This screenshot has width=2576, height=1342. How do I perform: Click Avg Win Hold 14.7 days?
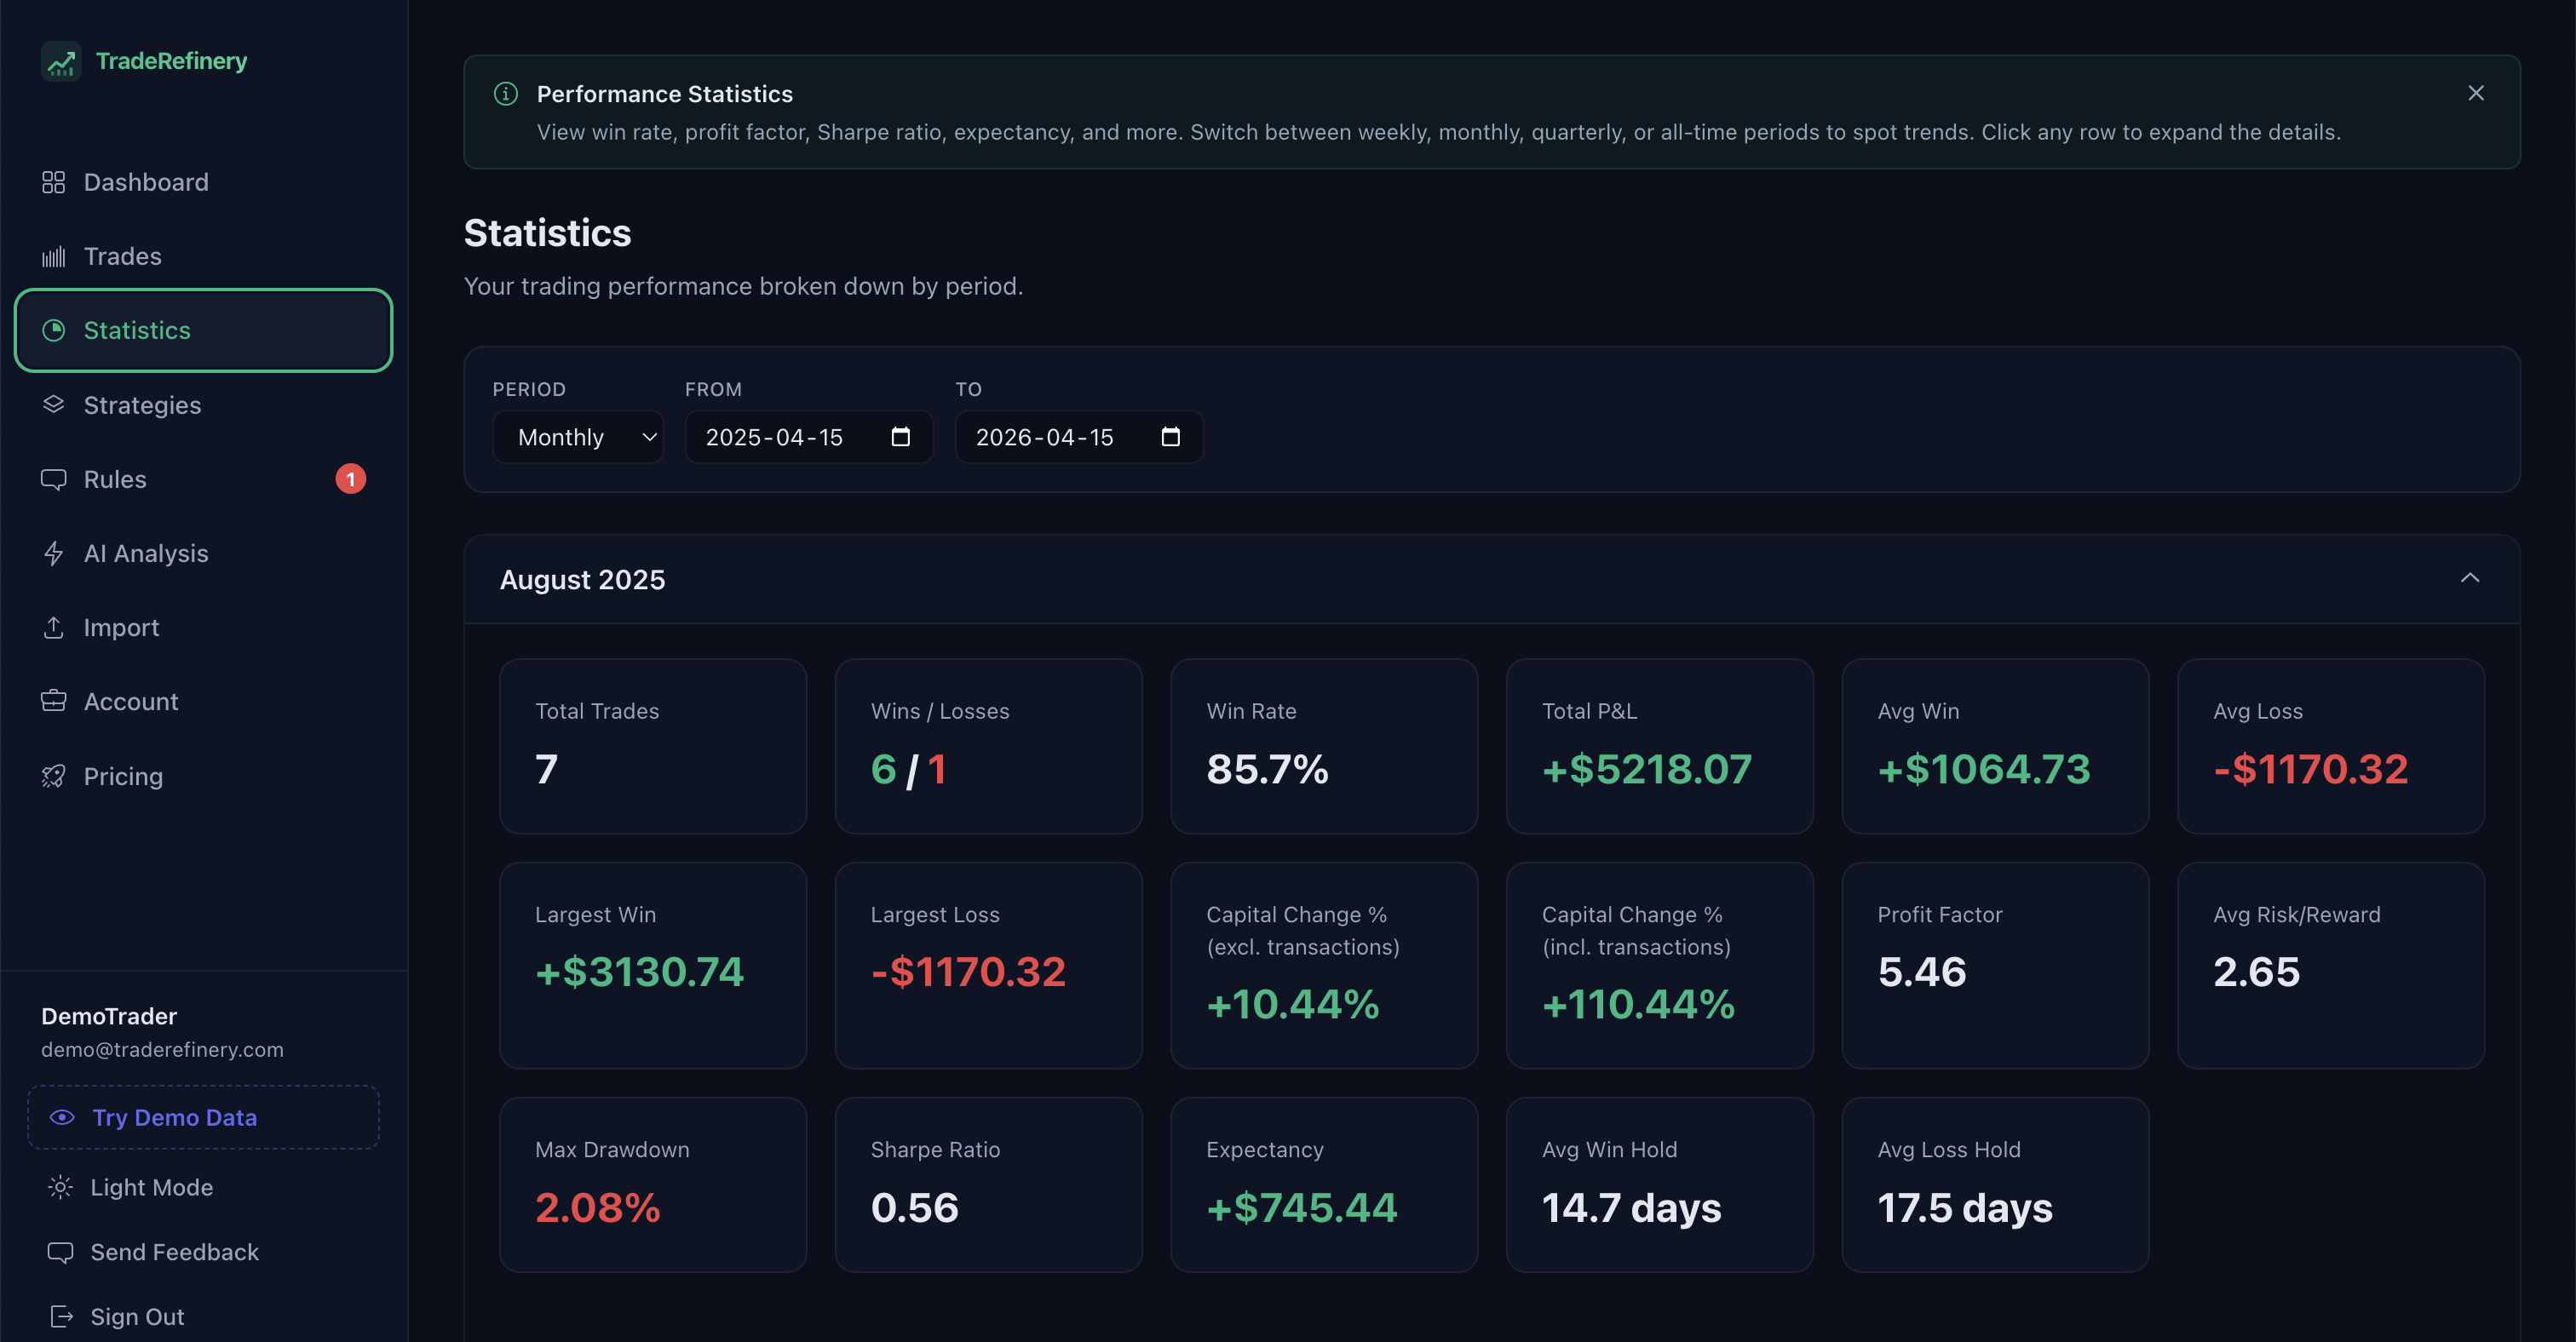(1631, 1208)
